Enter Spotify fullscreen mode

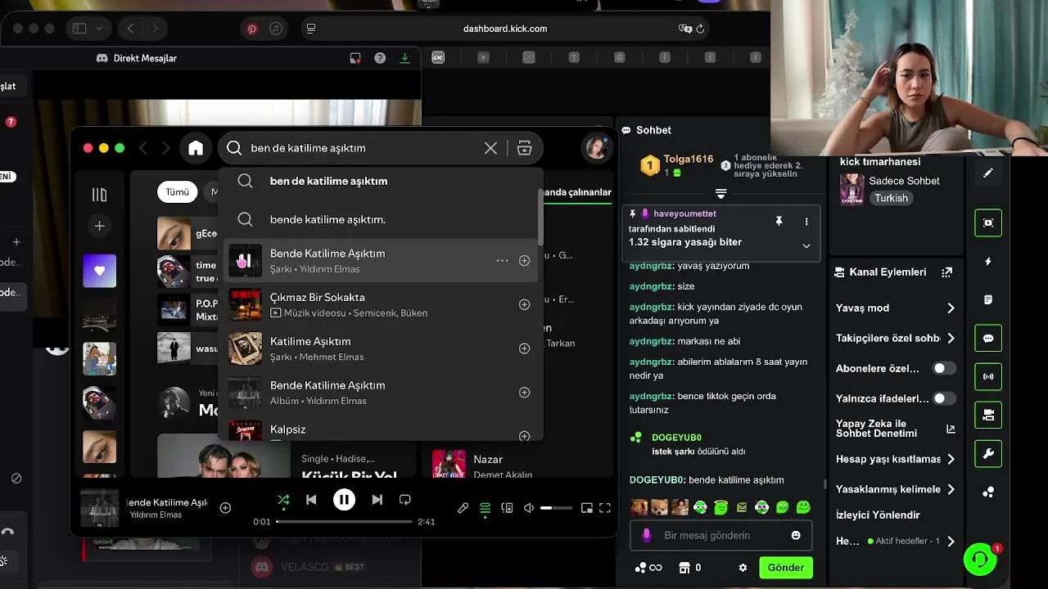(605, 508)
